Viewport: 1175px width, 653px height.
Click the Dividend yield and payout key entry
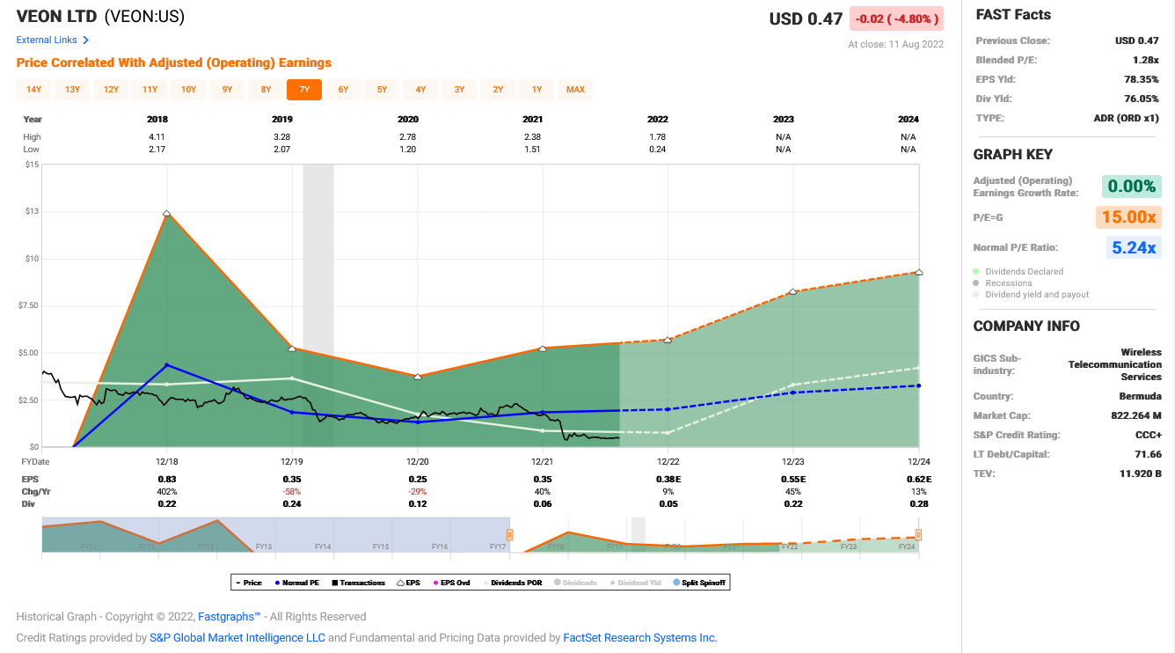coord(1031,295)
